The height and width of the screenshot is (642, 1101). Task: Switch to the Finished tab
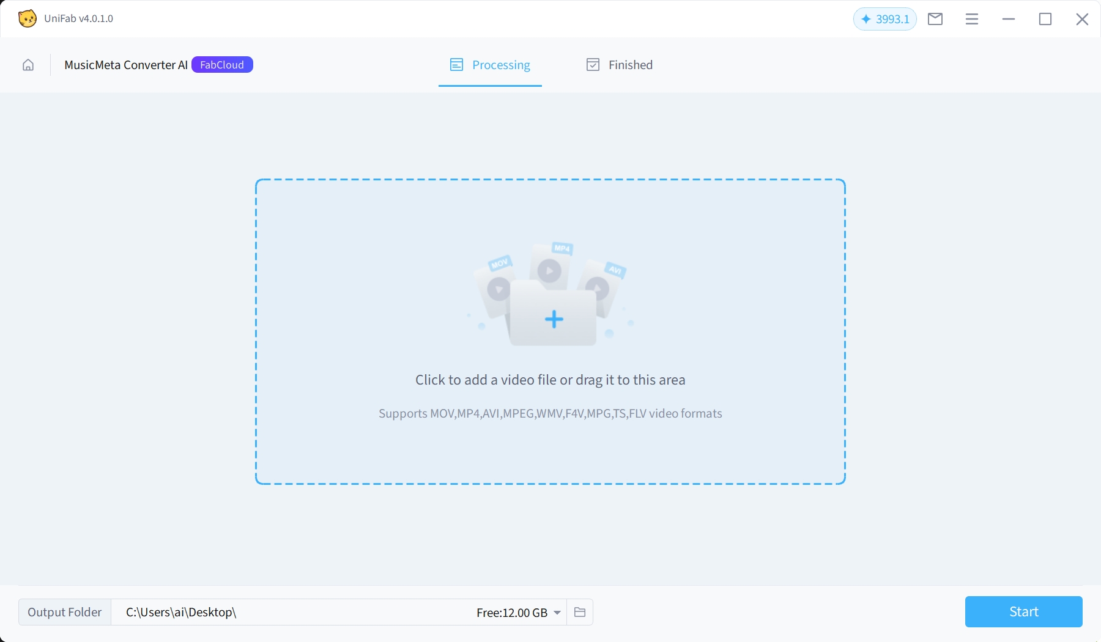pos(619,65)
